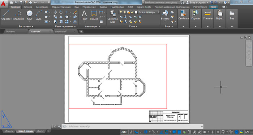Open a new document tab with plus

tap(81, 32)
